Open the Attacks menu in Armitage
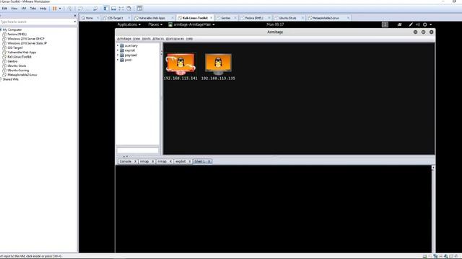 click(158, 39)
